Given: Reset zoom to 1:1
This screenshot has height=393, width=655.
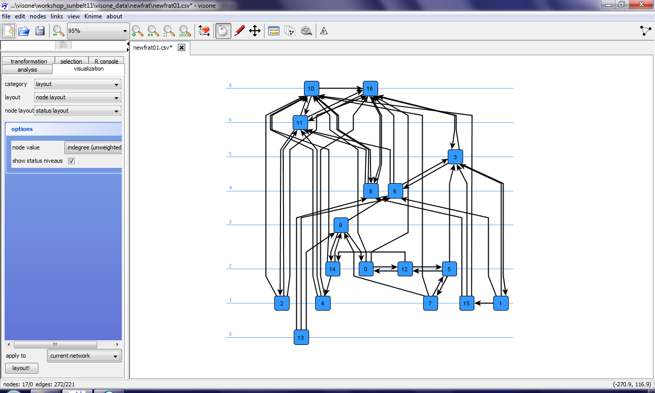Looking at the screenshot, I should [x=154, y=31].
